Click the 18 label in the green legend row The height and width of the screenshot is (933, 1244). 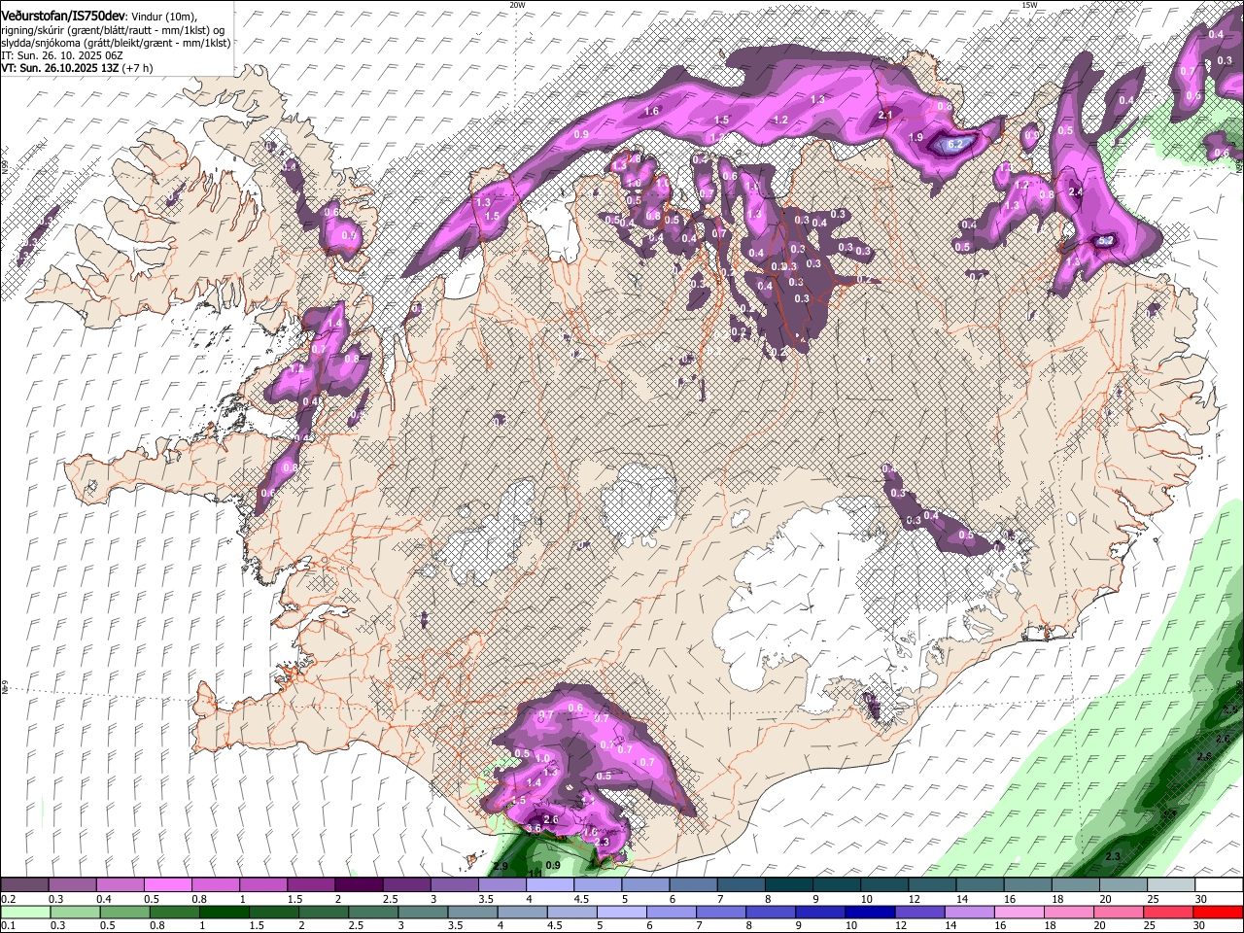coord(1049,926)
